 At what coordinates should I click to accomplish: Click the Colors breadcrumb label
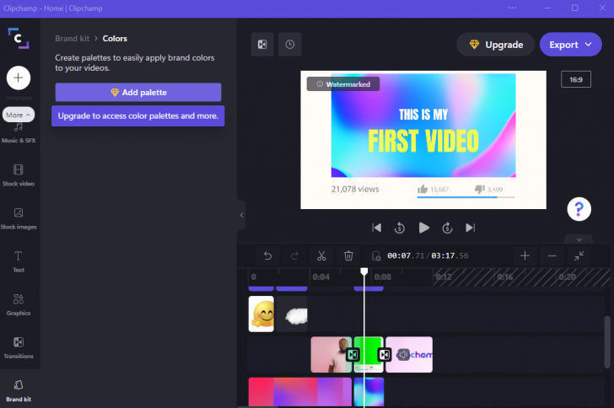tap(115, 39)
